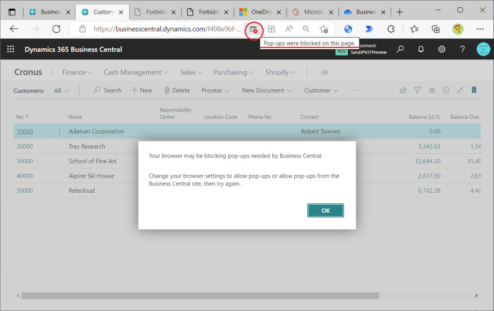
Task: Switch to the OneDrive browser tab
Action: point(261,12)
